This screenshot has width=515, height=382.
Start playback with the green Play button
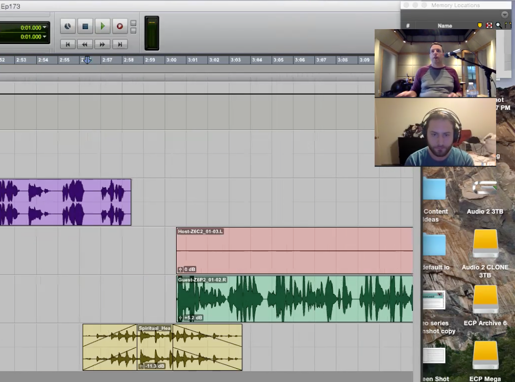pyautogui.click(x=103, y=26)
